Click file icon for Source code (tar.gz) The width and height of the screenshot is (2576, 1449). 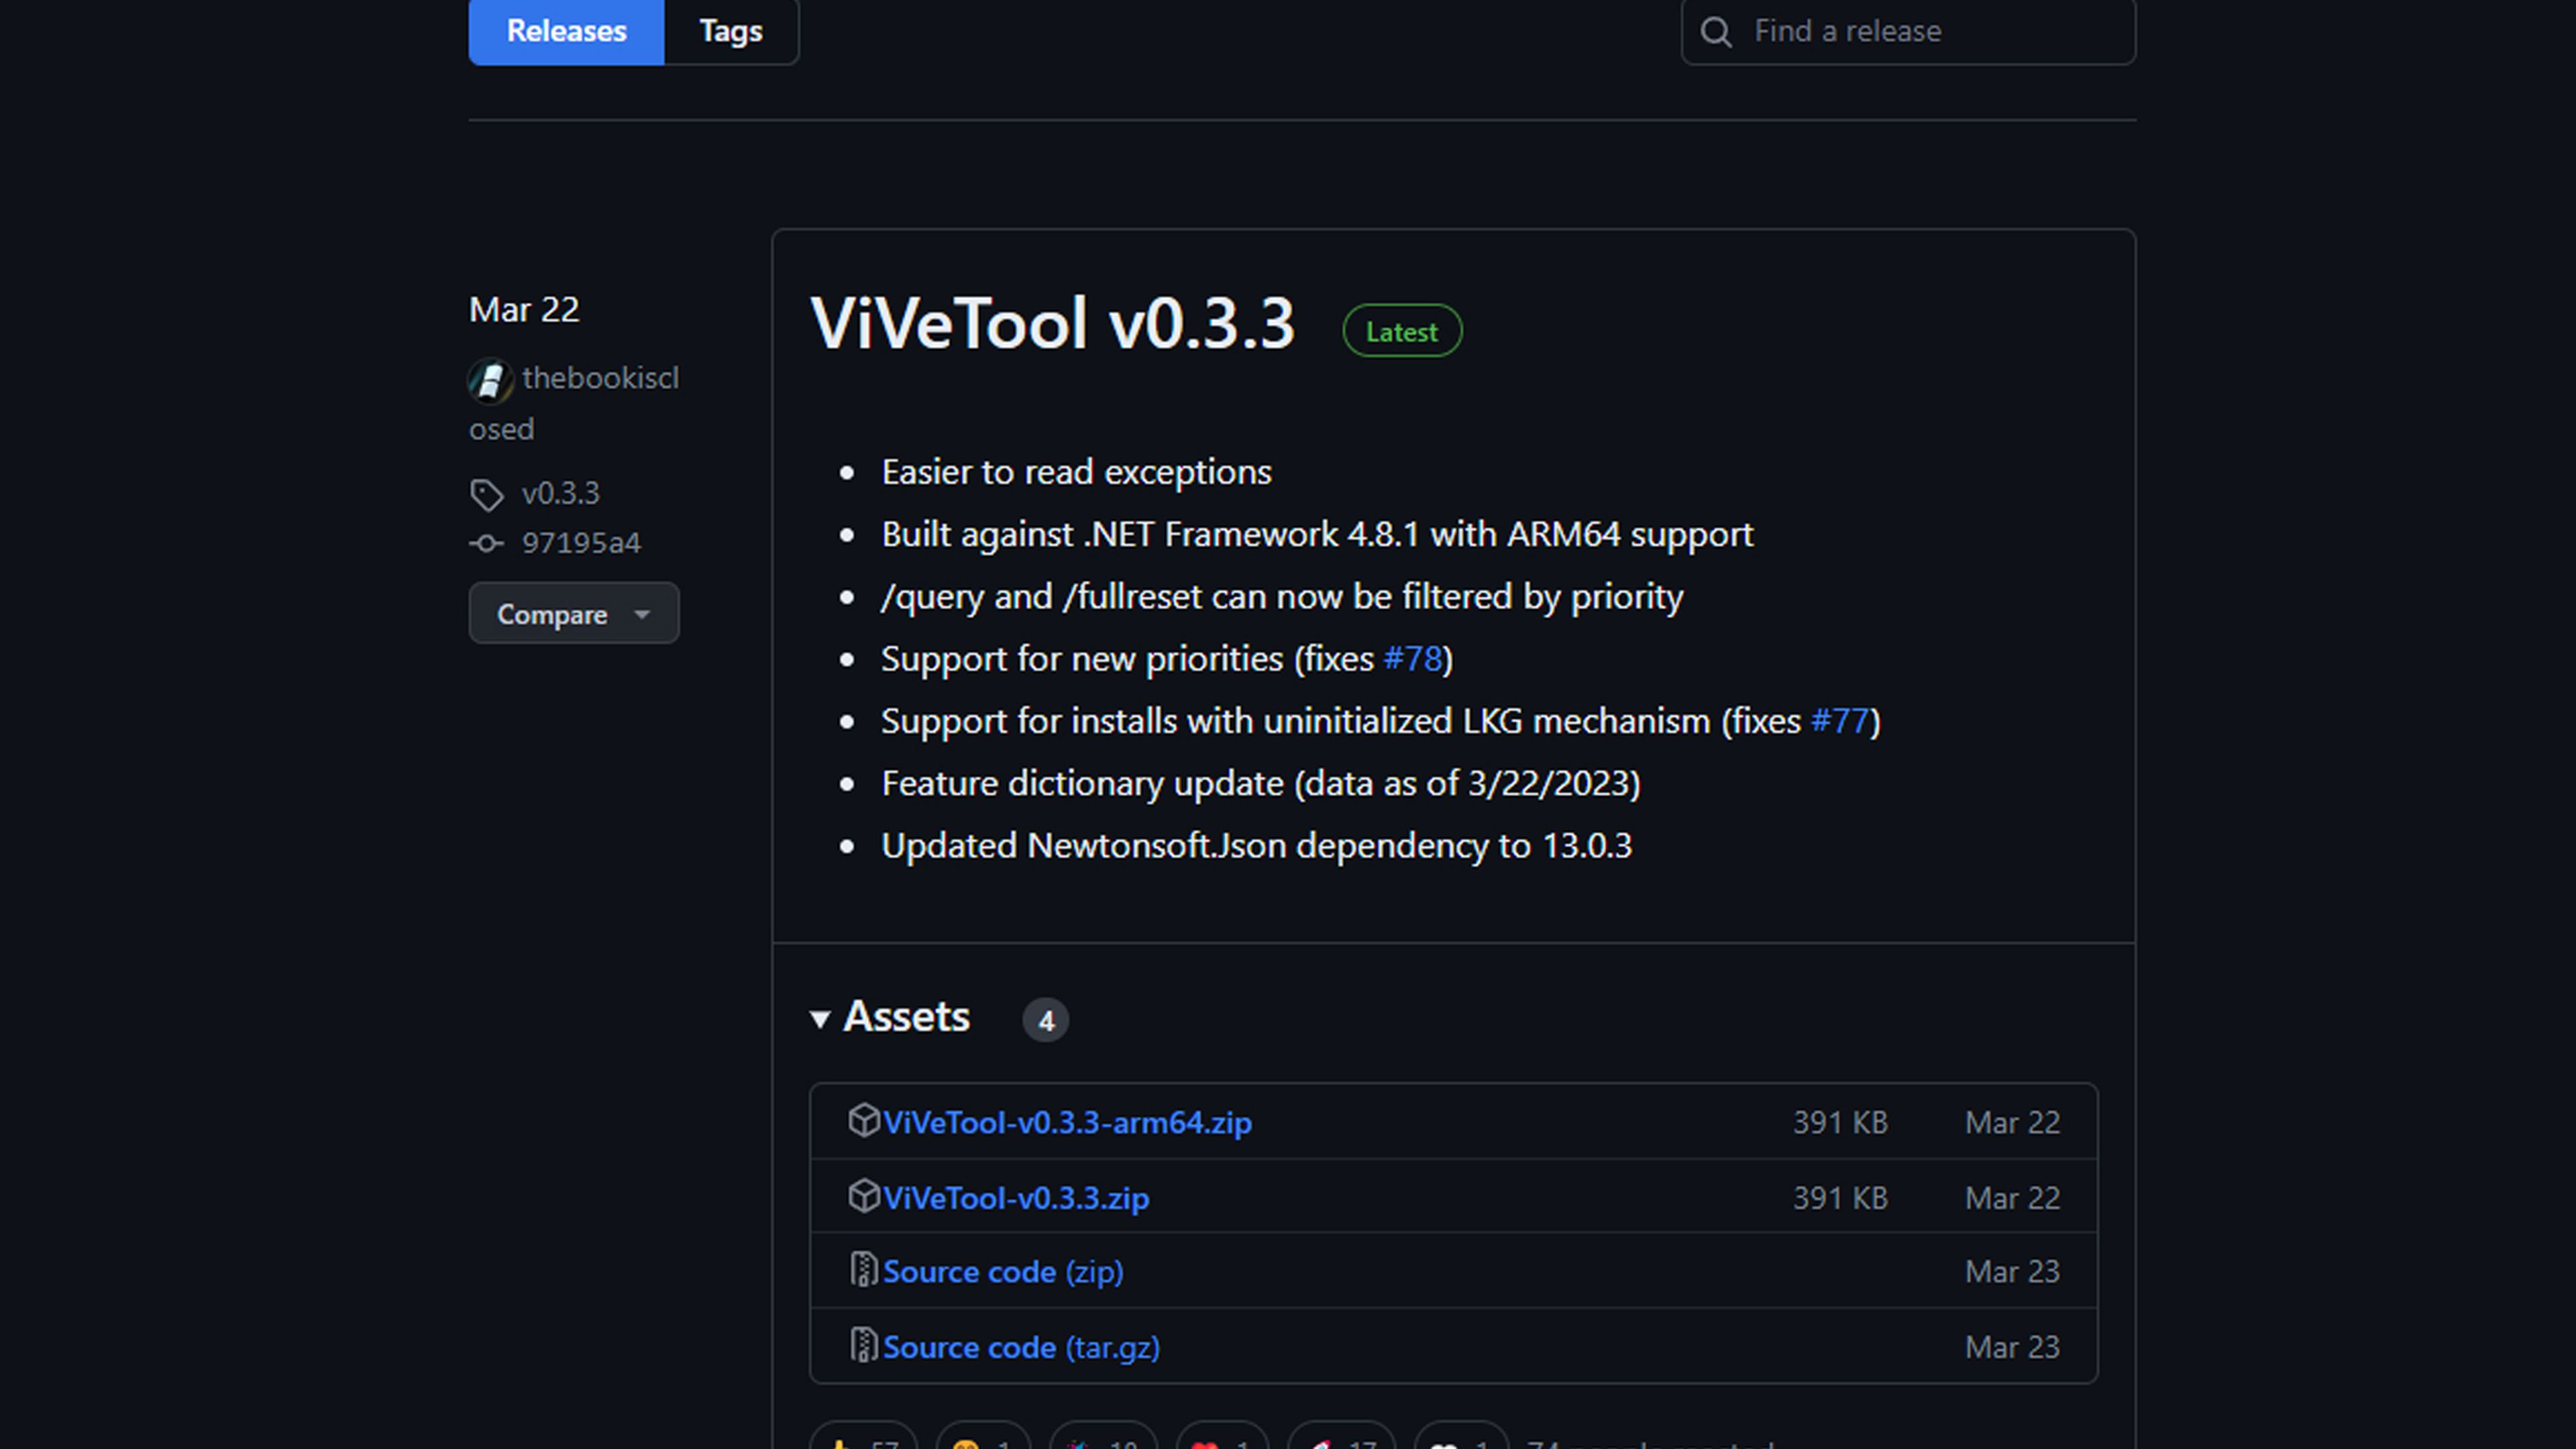point(863,1346)
